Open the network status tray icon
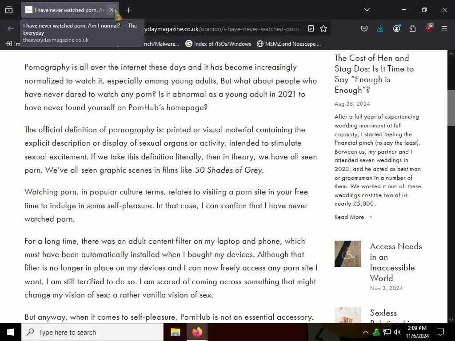The width and height of the screenshot is (455, 341). coord(387,332)
